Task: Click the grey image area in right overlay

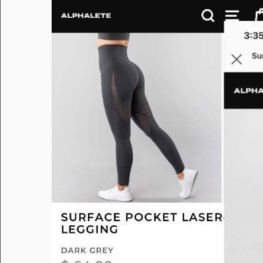Action: pos(244,185)
